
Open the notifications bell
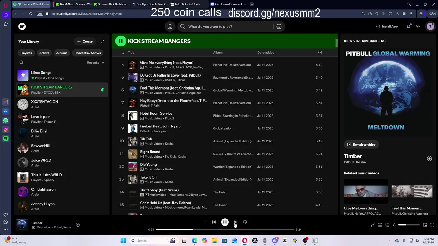pyautogui.click(x=409, y=26)
